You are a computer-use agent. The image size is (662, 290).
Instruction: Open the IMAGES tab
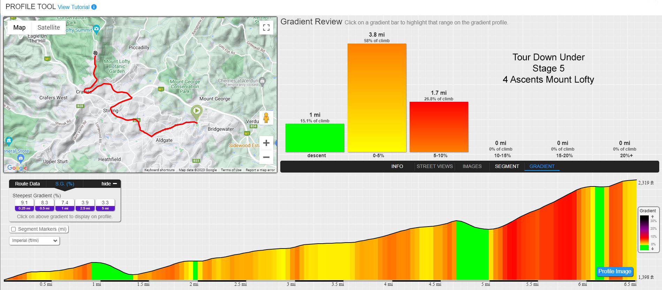472,166
